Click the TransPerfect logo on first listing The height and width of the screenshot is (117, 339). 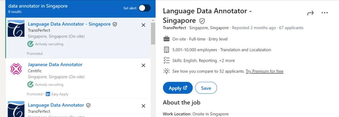point(16,28)
